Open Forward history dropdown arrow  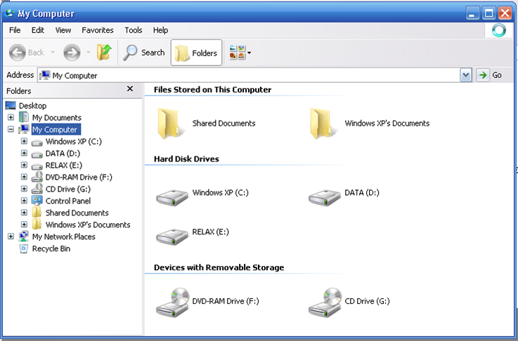click(88, 52)
